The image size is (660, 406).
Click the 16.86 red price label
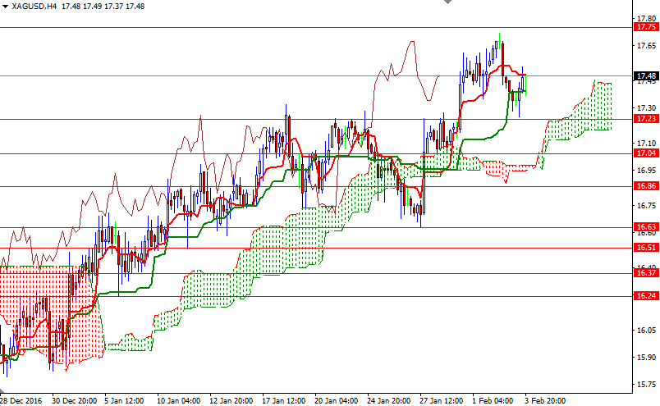pos(646,186)
